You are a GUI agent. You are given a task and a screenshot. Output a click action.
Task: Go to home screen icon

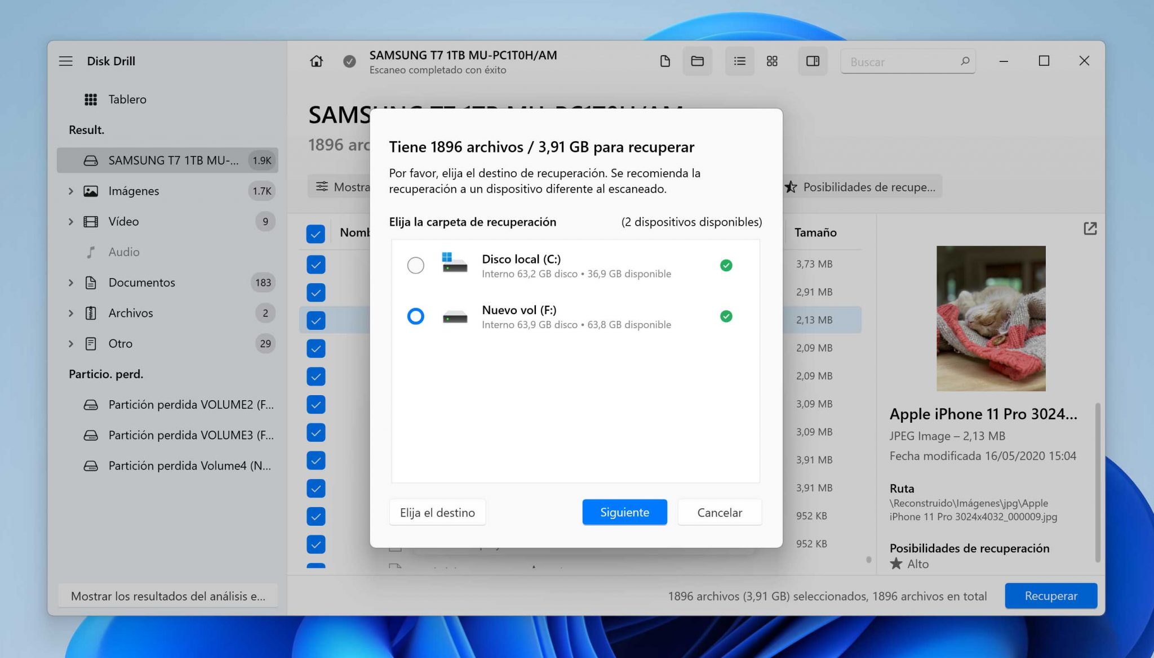coord(317,61)
